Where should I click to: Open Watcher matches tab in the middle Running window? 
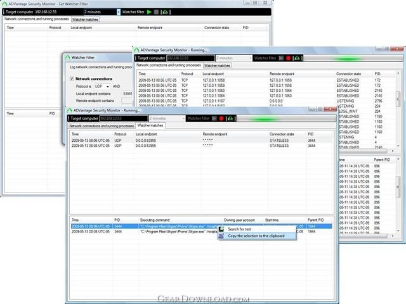(217, 66)
